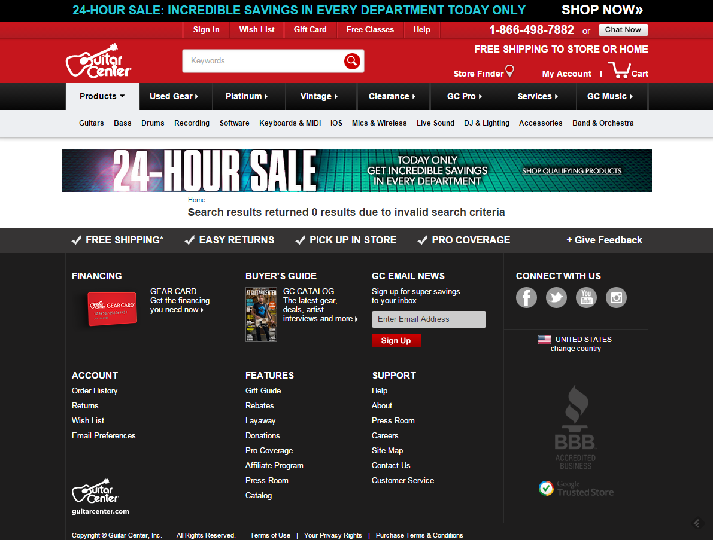Open the YouTube channel icon
Screen dimensions: 713x540
[x=586, y=297]
